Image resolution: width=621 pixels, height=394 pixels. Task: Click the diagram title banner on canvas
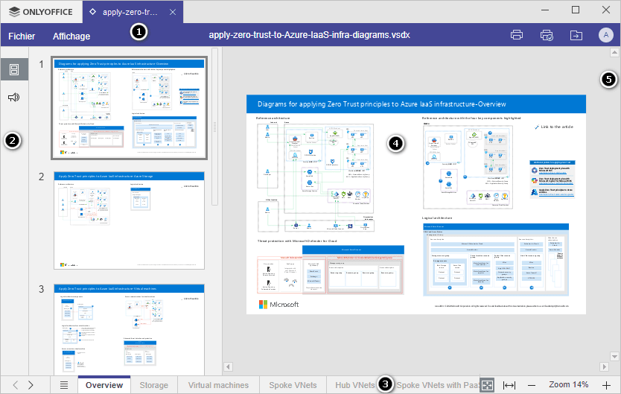click(x=415, y=104)
